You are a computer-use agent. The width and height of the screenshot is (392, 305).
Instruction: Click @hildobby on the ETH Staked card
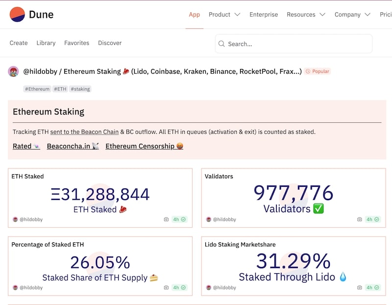31,219
